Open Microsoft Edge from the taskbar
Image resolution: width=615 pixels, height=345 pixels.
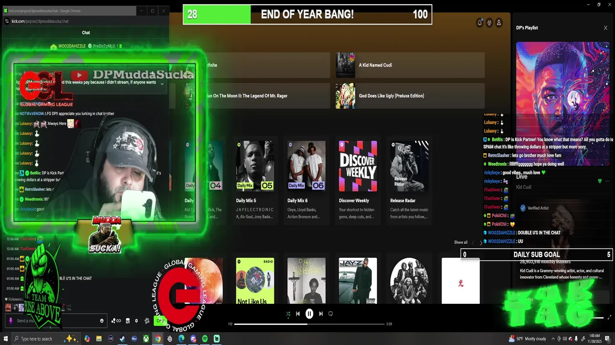click(181, 339)
